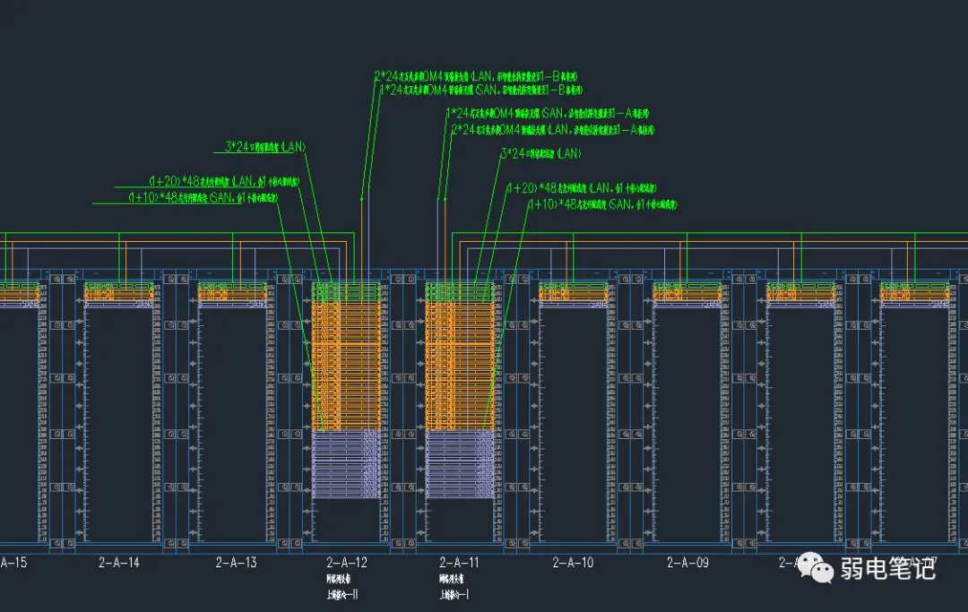Click the "1*24 … OM4 … SAN … -B" annotation
Screen dimensions: 968x612
coord(481,91)
